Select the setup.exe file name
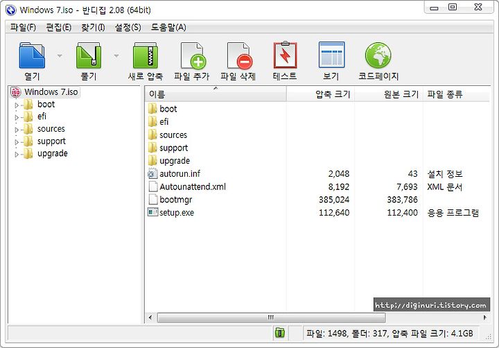499x348 pixels. pyautogui.click(x=177, y=213)
